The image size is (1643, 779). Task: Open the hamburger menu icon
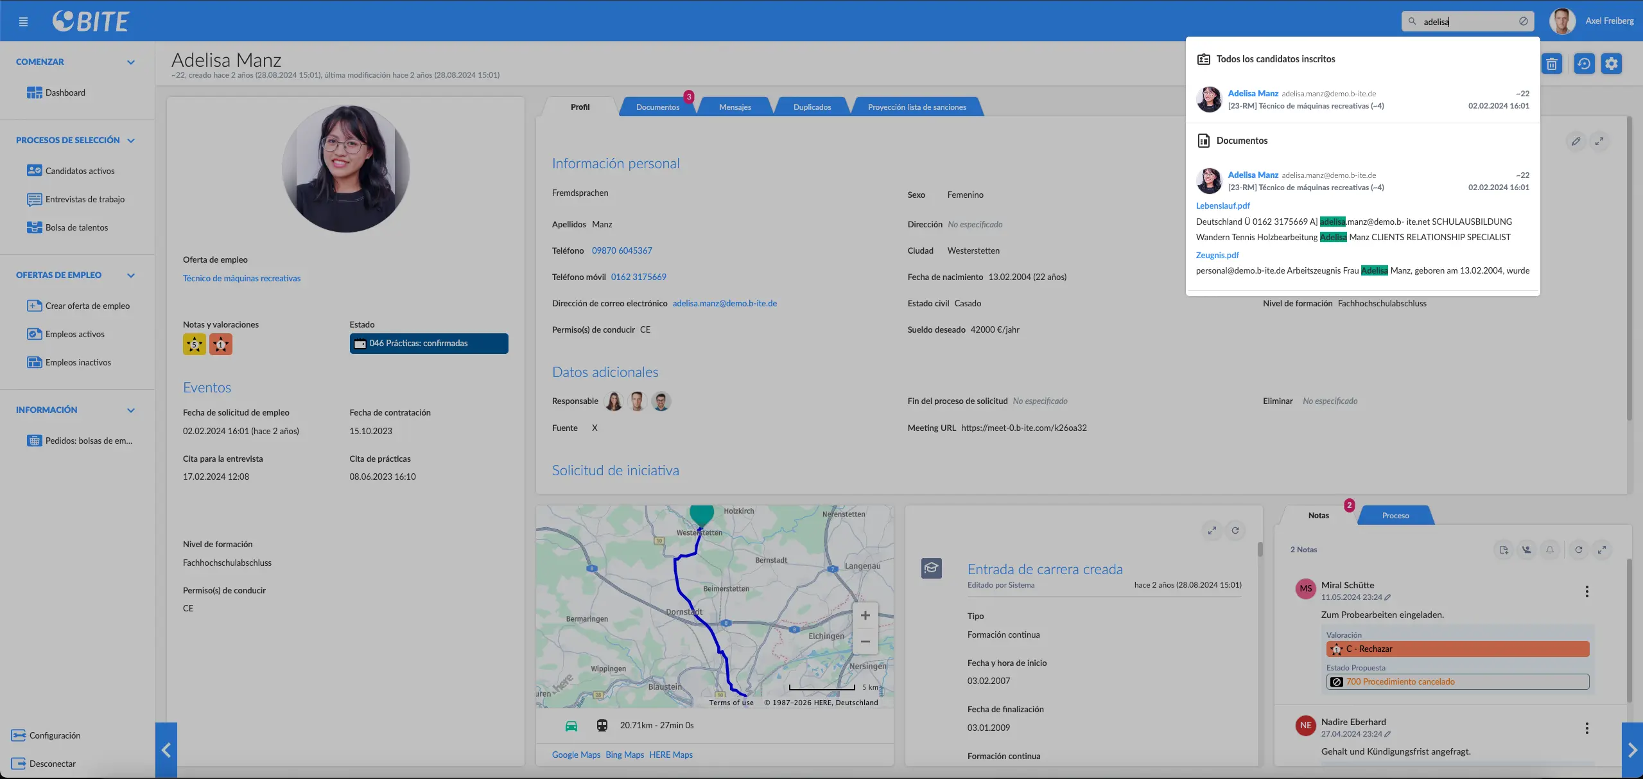click(x=24, y=22)
